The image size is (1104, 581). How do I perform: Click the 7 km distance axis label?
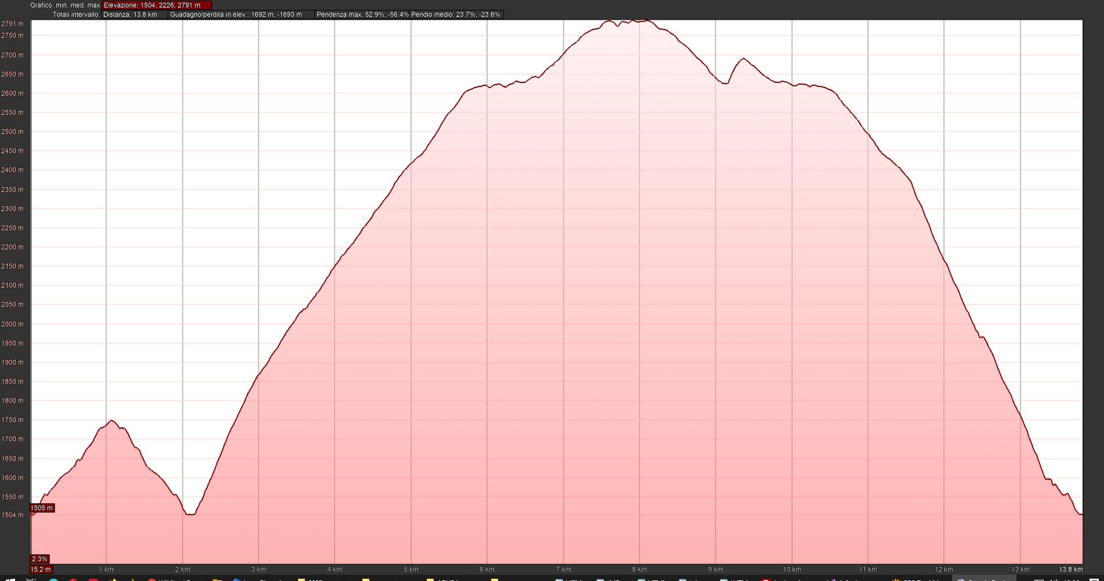563,569
